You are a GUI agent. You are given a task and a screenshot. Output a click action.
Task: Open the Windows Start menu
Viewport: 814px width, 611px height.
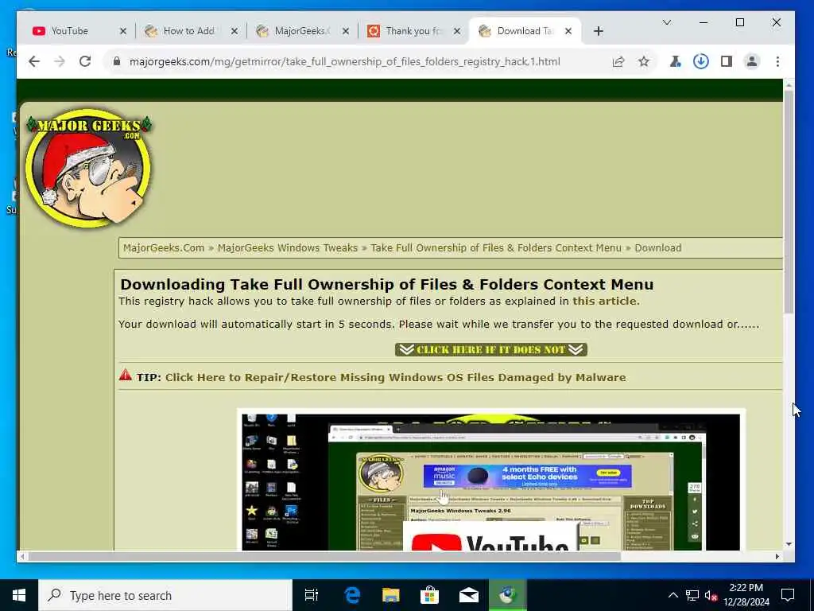(19, 595)
